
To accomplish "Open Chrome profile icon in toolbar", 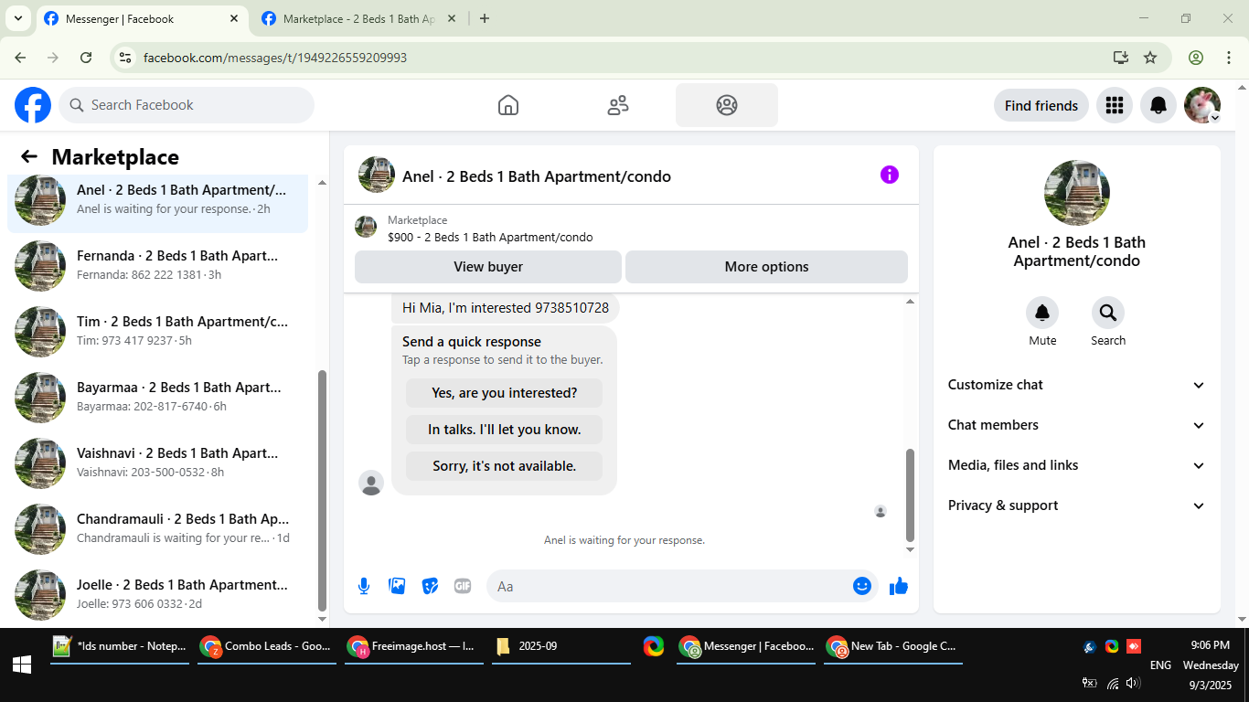I will [1196, 58].
